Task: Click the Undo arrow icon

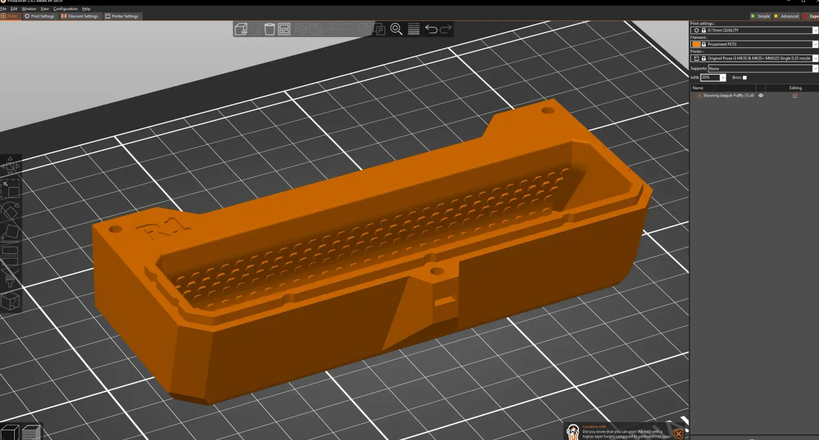Action: click(432, 29)
